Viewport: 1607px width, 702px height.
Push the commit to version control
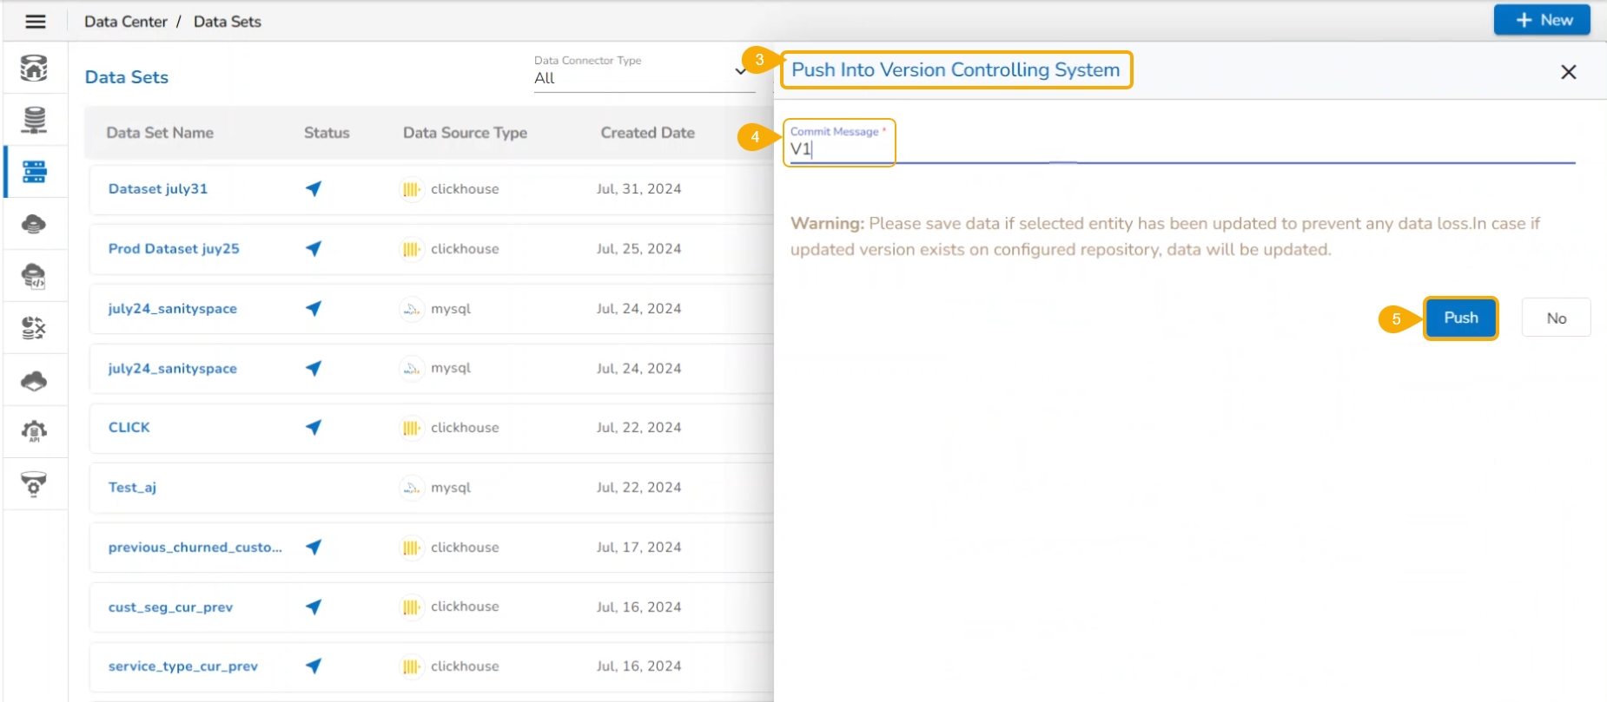tap(1461, 318)
